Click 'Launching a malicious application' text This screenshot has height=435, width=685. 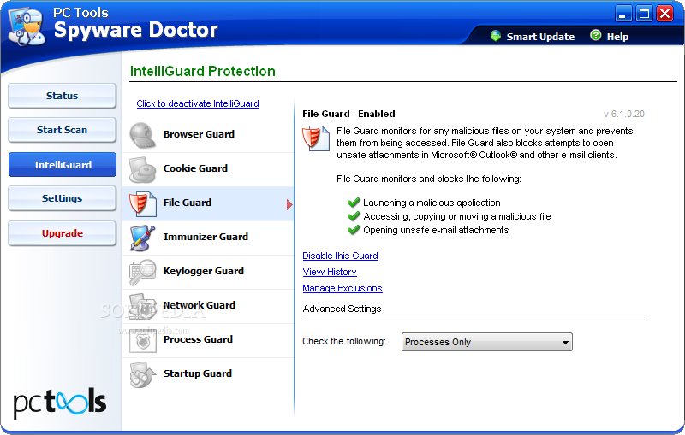click(x=432, y=203)
